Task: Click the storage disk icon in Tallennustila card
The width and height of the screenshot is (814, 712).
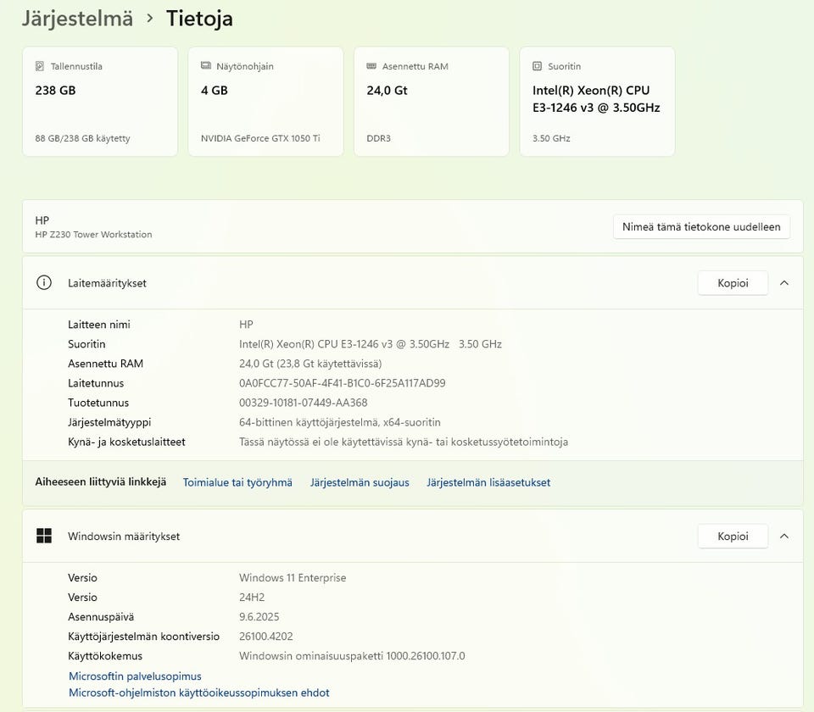Action: pos(40,66)
